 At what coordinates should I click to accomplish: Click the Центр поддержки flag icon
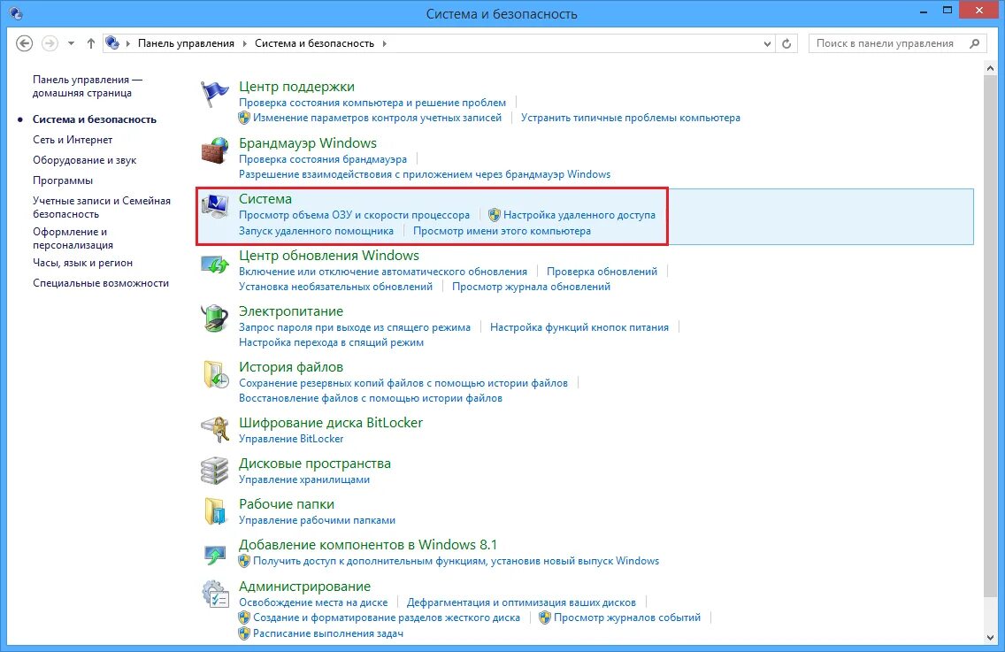214,94
